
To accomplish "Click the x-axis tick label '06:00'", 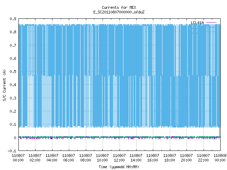I will click(68, 160).
